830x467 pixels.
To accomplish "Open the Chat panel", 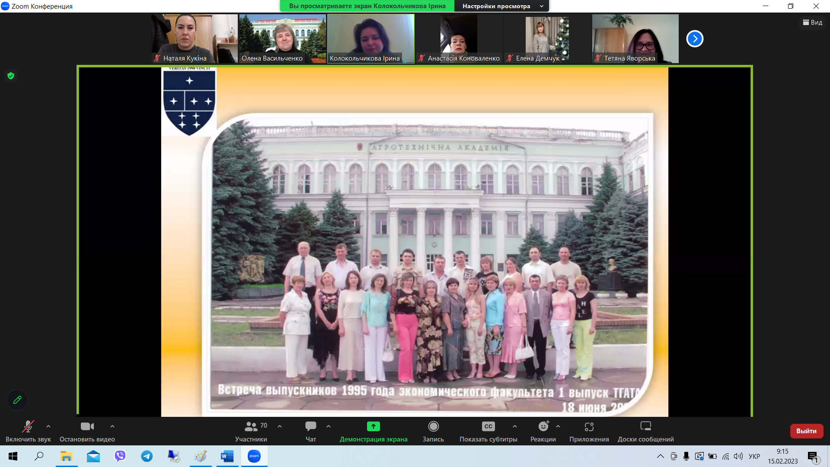I will [310, 431].
